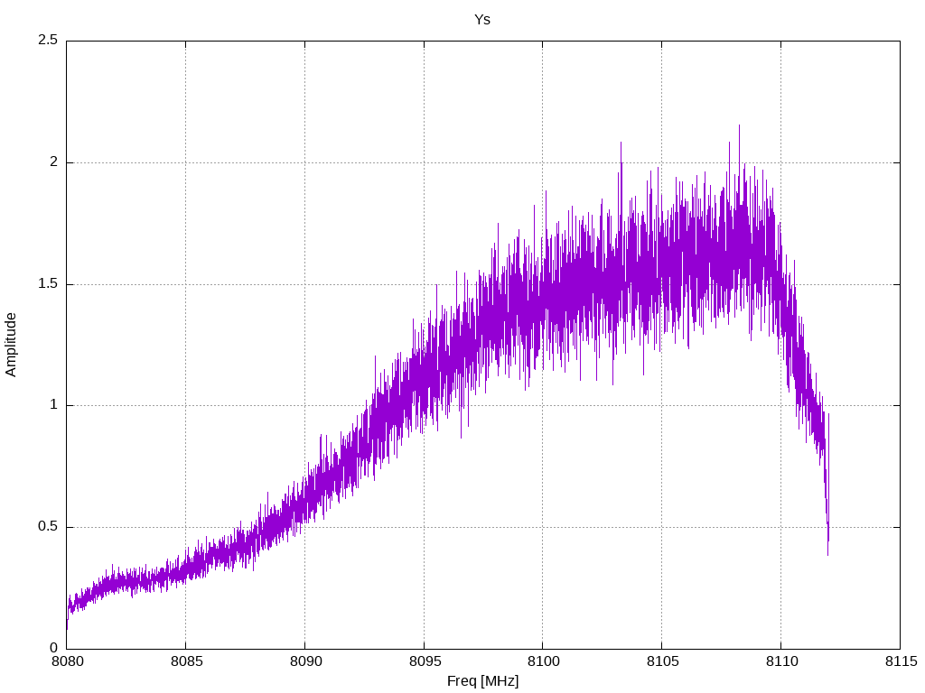This screenshot has height=693, width=925.
Task: Click the y-axis tick label 0.5
Action: [48, 526]
